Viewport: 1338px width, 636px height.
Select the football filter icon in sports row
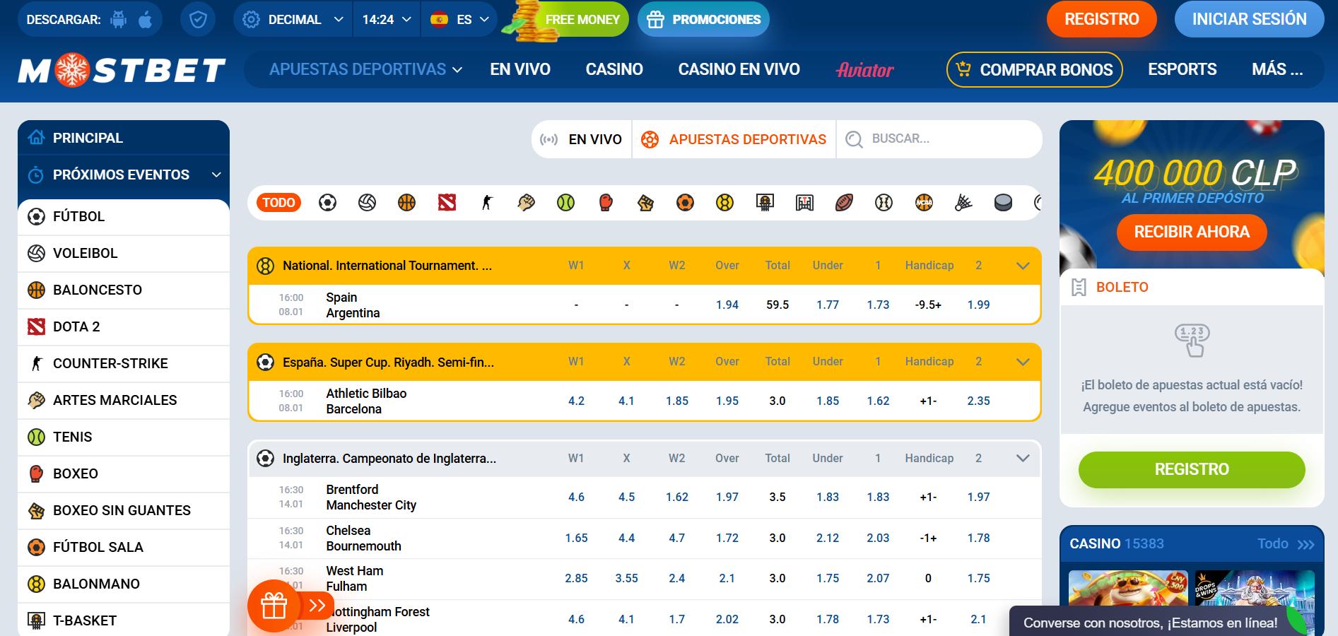(x=327, y=203)
